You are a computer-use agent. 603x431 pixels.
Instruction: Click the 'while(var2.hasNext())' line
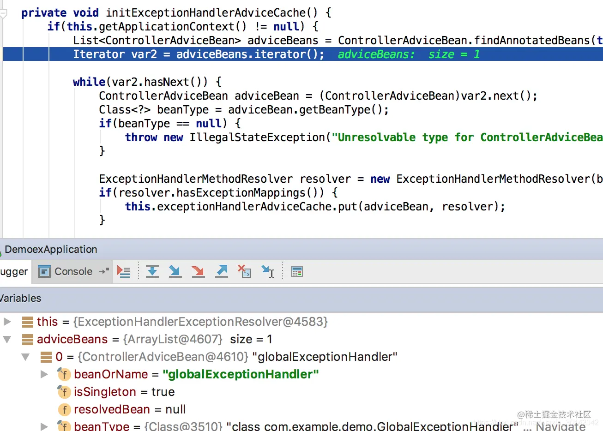[x=147, y=82]
